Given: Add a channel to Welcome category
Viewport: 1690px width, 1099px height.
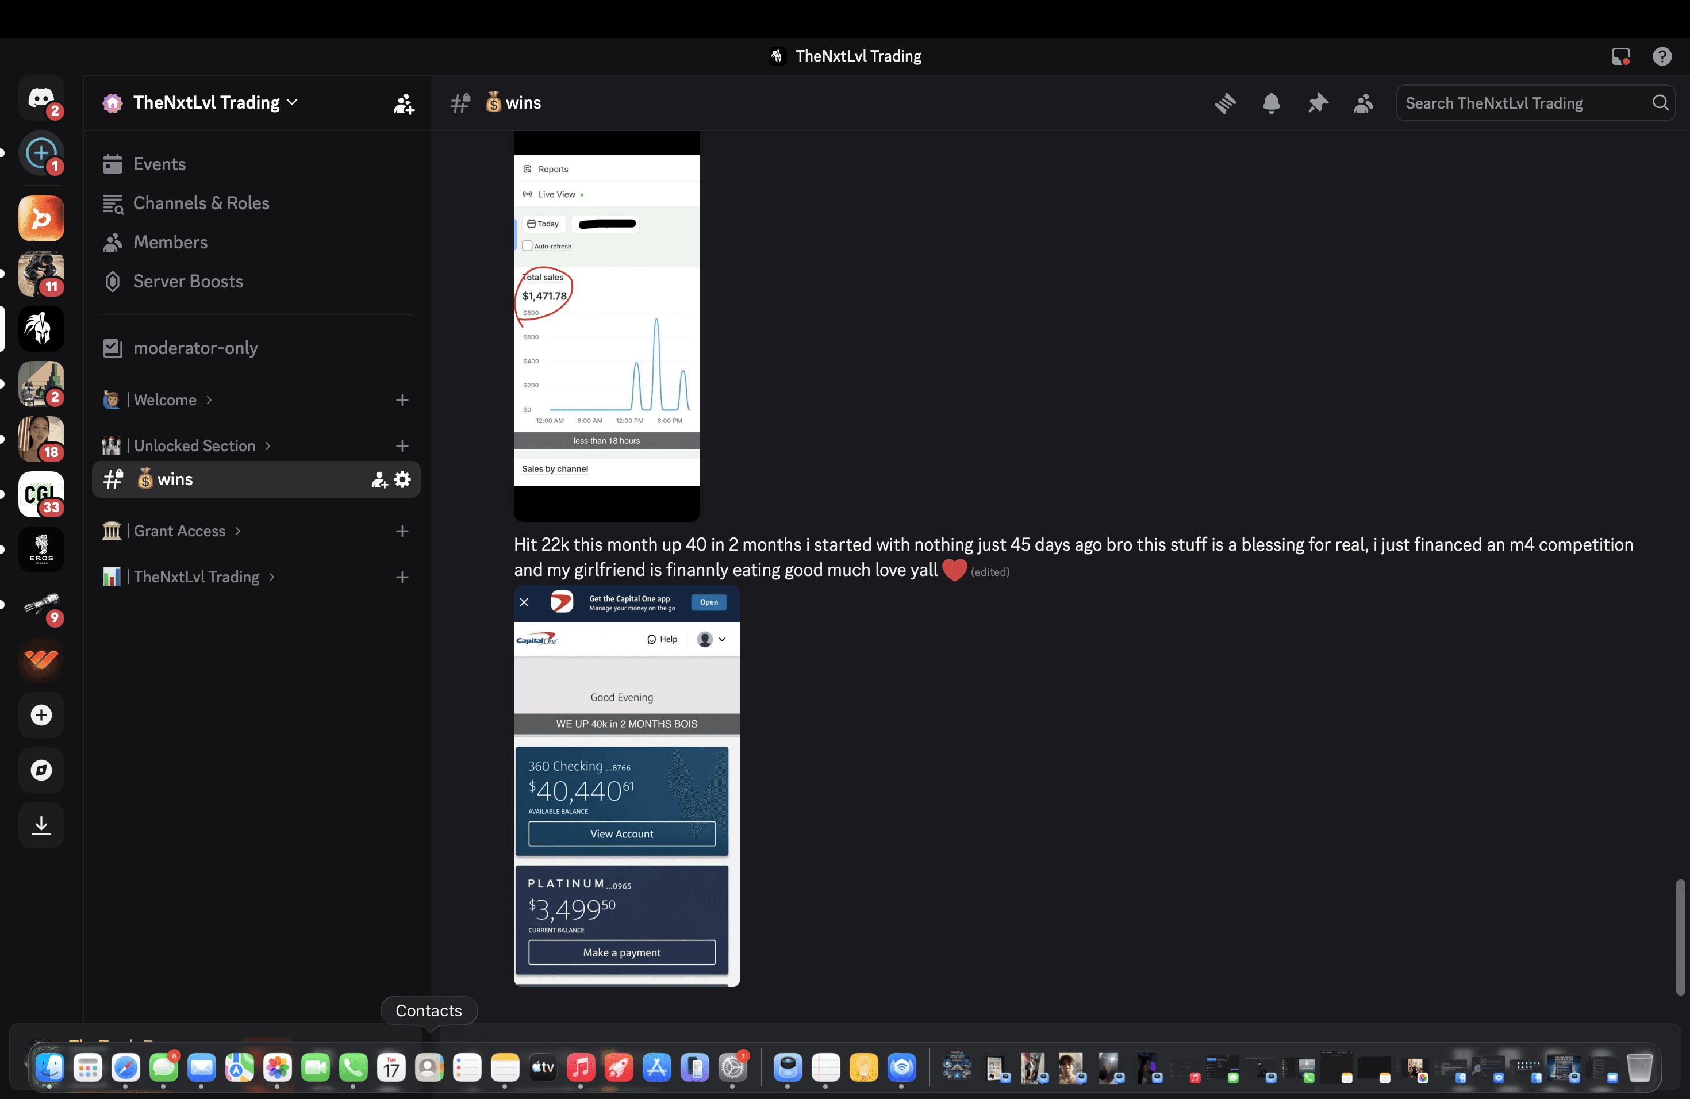Looking at the screenshot, I should tap(402, 399).
